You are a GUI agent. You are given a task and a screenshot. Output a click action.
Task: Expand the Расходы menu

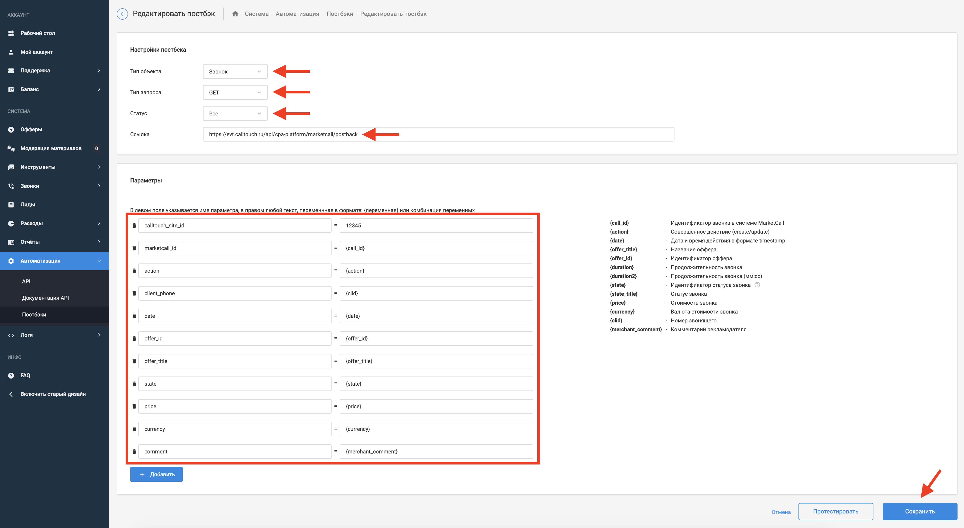tap(54, 223)
